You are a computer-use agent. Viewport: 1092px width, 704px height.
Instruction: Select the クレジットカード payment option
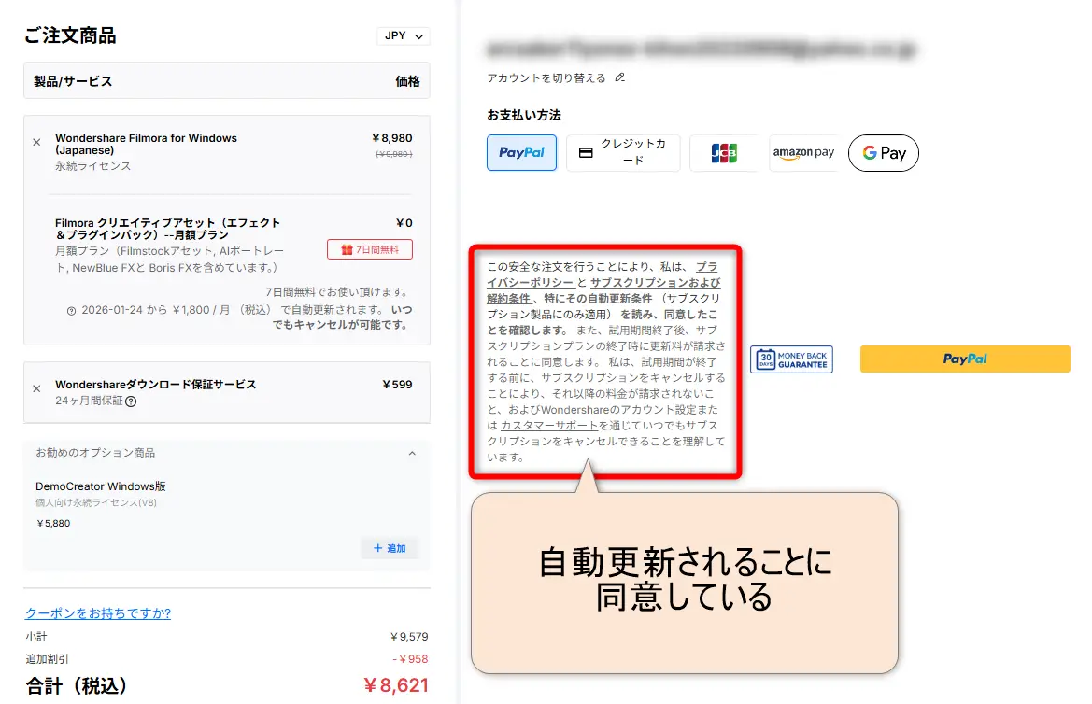[x=623, y=153]
